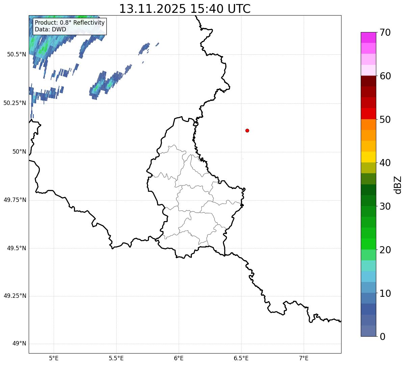Click the slate blue colorbar segment just above 0 dBZ

click(x=368, y=331)
